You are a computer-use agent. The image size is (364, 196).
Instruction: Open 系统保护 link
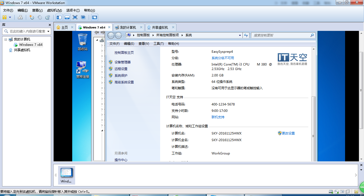(x=121, y=76)
